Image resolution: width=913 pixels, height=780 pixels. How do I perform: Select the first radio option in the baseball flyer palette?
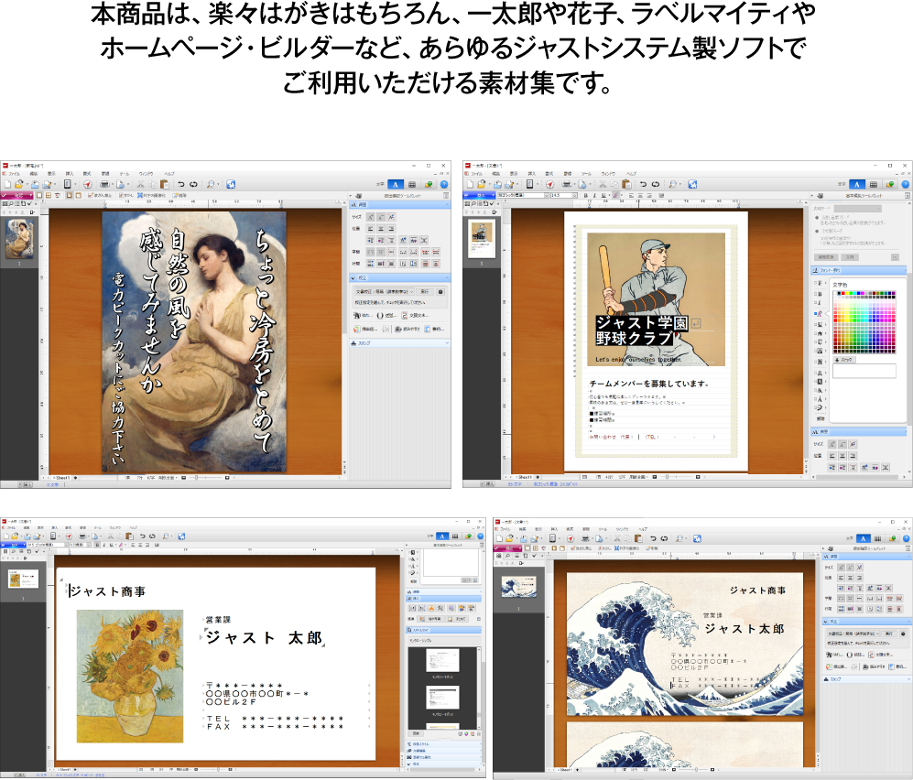pos(817,217)
